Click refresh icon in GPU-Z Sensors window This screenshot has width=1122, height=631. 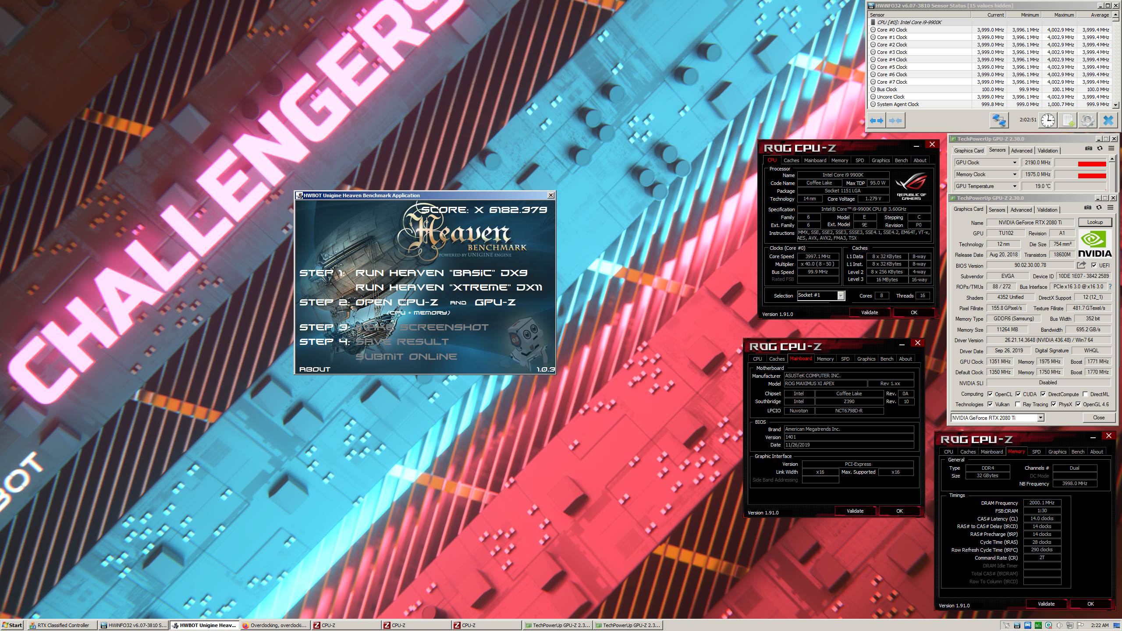point(1100,149)
